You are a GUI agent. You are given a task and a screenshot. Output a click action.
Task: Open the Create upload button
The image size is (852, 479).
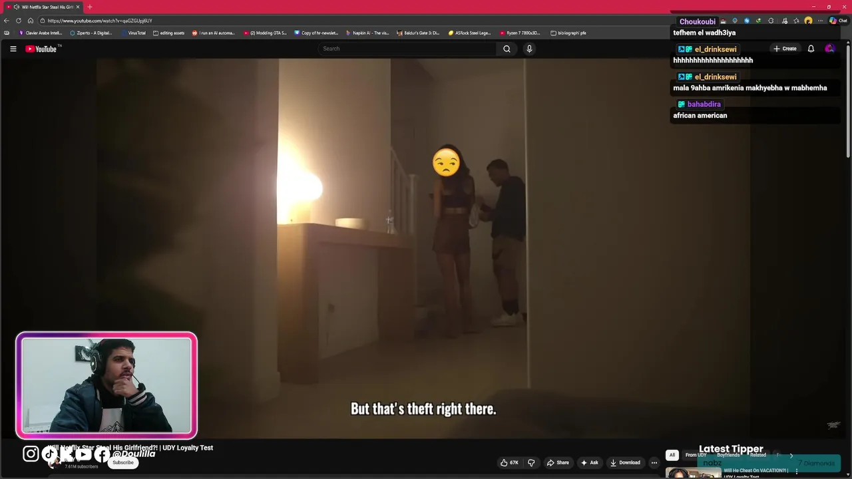785,49
